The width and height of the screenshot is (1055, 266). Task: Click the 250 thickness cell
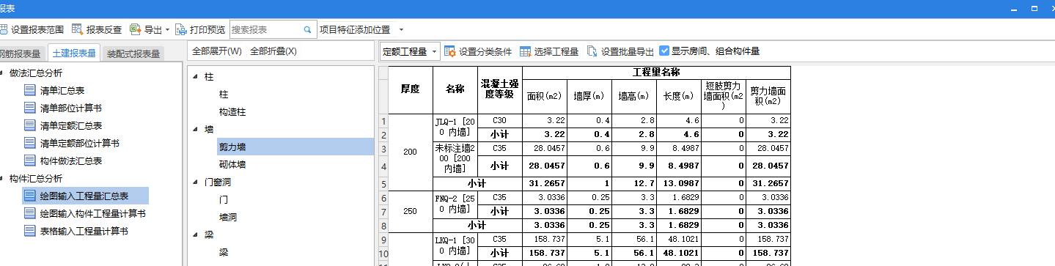tap(410, 211)
